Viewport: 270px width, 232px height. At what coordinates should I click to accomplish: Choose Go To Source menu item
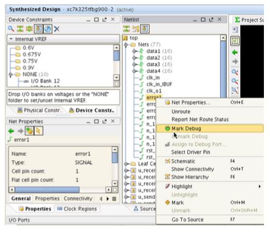pyautogui.click(x=210, y=220)
